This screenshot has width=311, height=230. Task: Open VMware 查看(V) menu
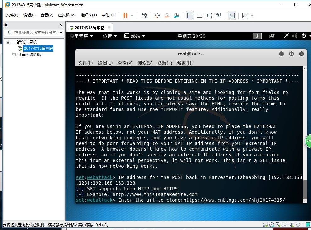tap(47, 15)
